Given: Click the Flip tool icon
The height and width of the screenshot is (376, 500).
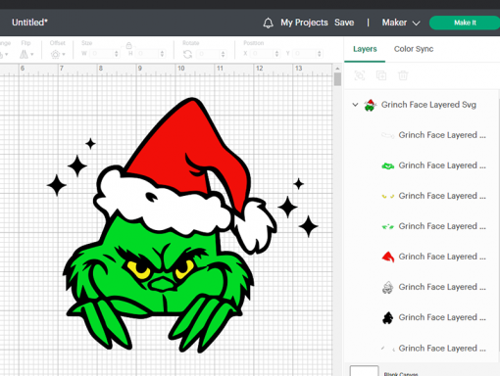Looking at the screenshot, I should coord(24,54).
